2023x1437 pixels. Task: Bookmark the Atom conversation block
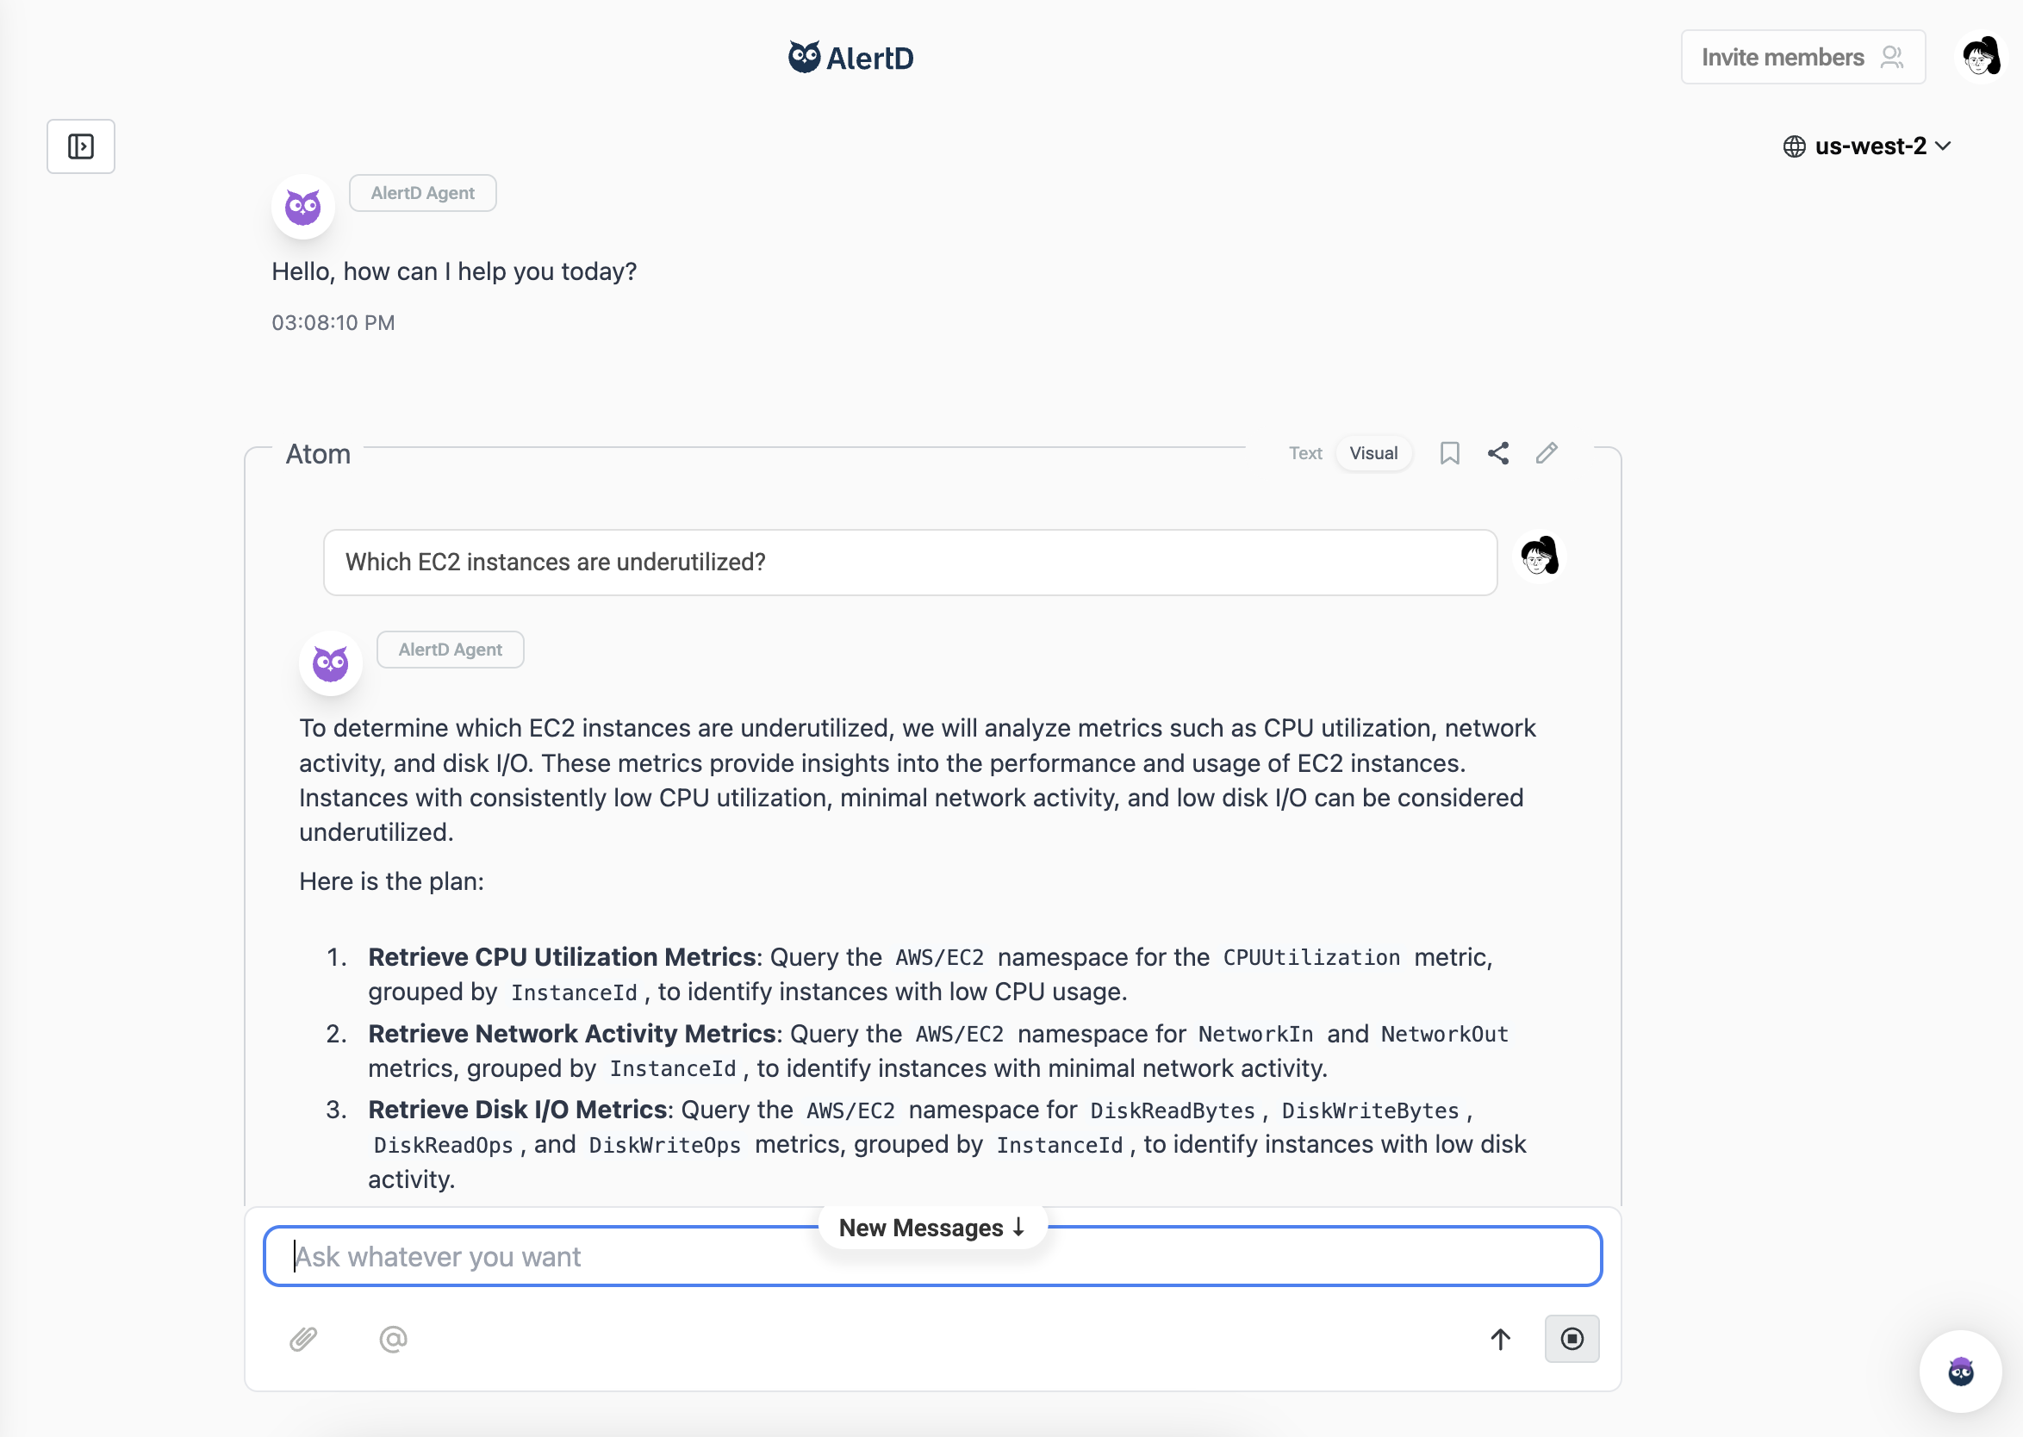1449,453
